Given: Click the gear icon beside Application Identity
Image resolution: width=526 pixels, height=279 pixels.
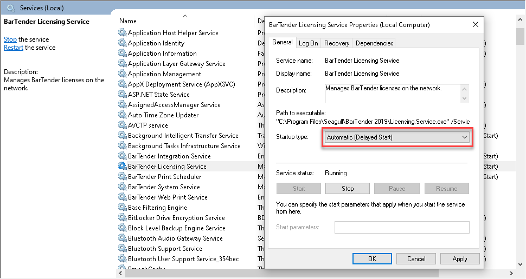Looking at the screenshot, I should [122, 43].
